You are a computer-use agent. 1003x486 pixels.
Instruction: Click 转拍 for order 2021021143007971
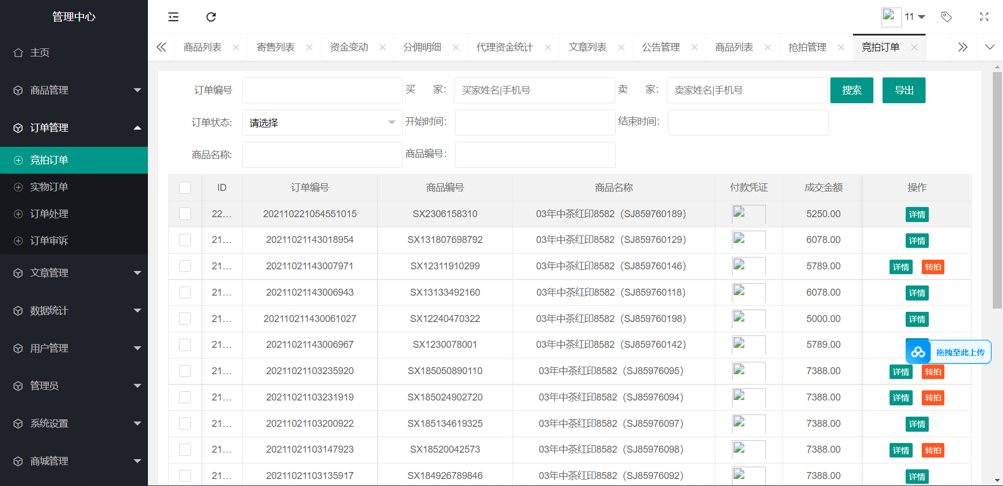[933, 267]
